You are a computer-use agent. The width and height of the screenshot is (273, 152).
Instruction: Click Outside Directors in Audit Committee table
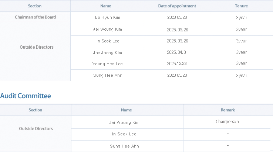tap(36, 129)
